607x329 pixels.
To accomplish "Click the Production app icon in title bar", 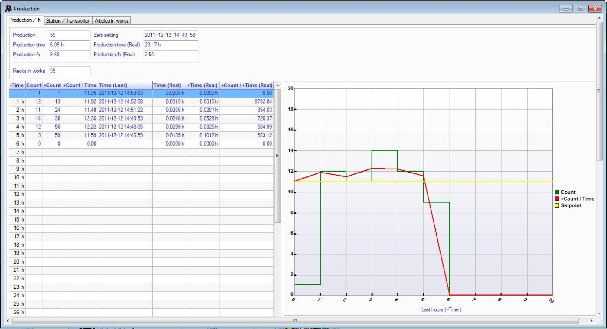I will tap(8, 9).
